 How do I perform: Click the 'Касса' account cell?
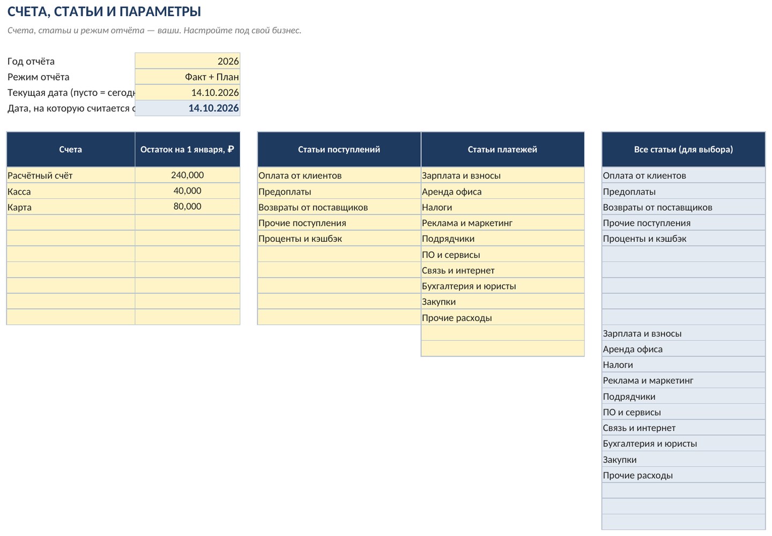coord(71,191)
